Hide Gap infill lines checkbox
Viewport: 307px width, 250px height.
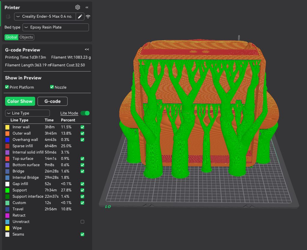click(82, 184)
